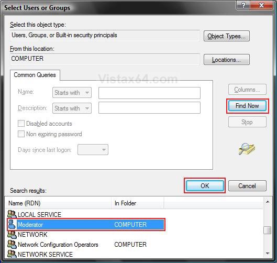Sort by the Name (RDN) column header
Viewport: 277px width, 263px height.
pos(58,203)
